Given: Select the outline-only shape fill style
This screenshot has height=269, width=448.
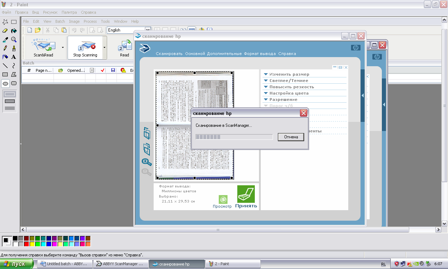Looking at the screenshot, I should [10, 94].
